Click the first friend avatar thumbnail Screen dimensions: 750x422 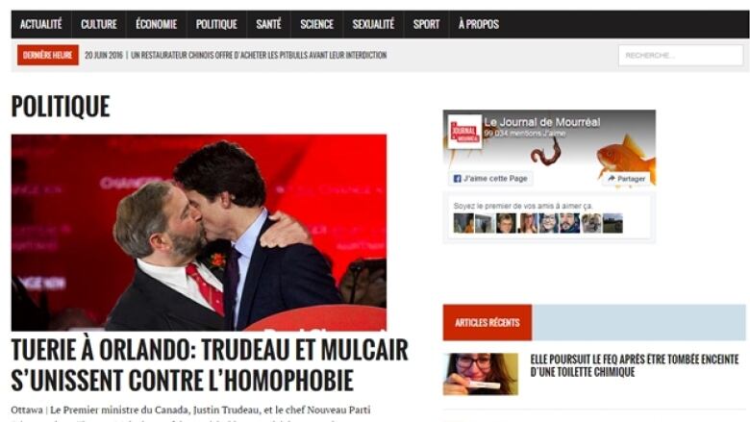(x=463, y=223)
